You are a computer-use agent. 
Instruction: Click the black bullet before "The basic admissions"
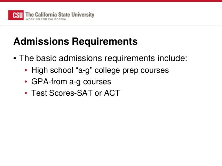point(15,58)
